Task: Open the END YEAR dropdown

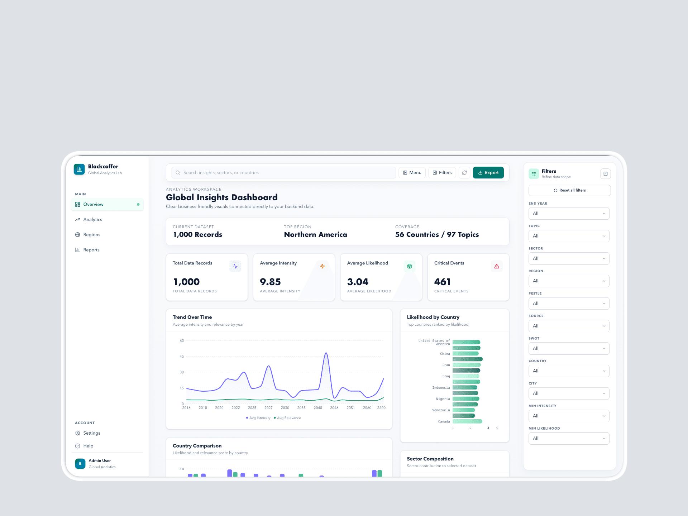Action: click(569, 213)
